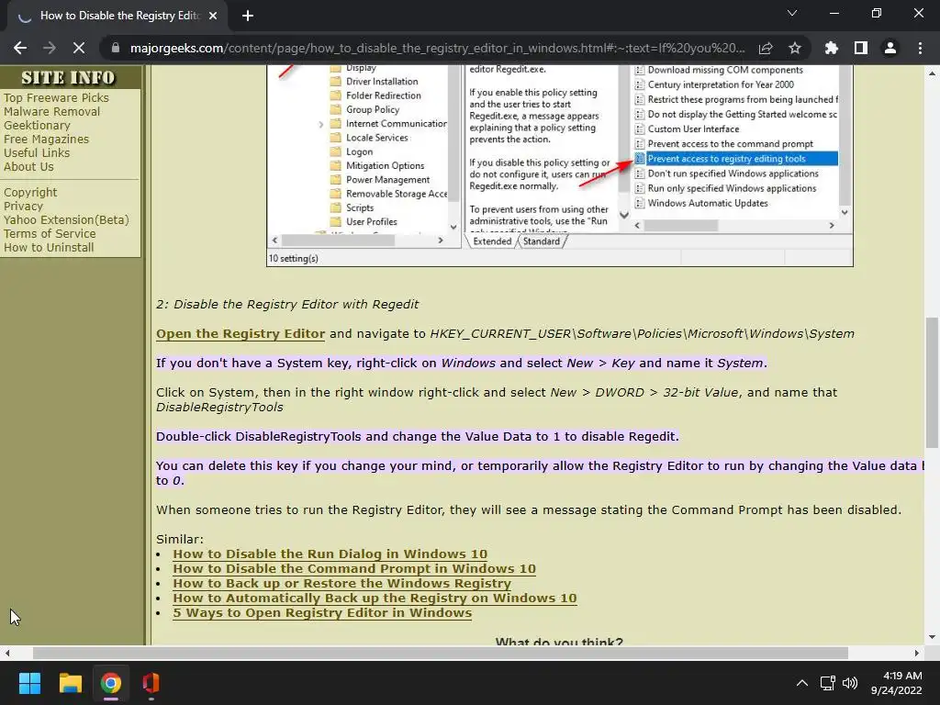
Task: Visit Free Magazines page
Action: pyautogui.click(x=46, y=140)
